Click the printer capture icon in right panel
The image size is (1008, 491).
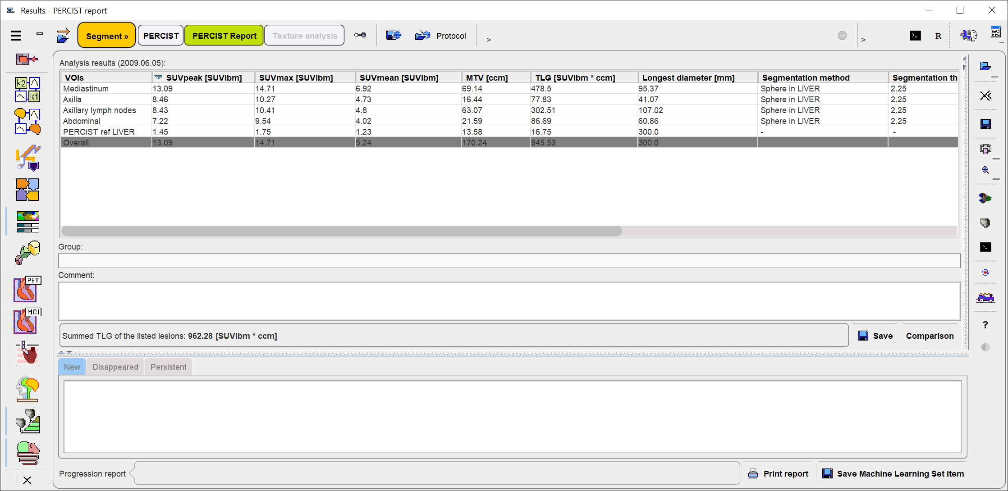[x=986, y=149]
